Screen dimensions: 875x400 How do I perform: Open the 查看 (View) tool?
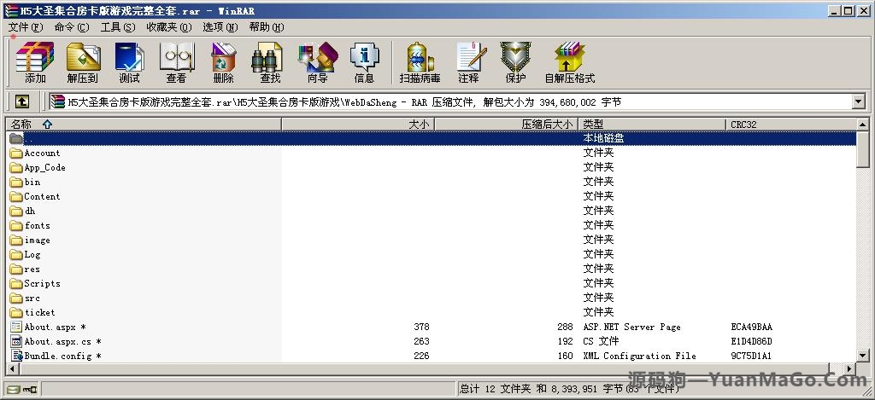coord(176,62)
